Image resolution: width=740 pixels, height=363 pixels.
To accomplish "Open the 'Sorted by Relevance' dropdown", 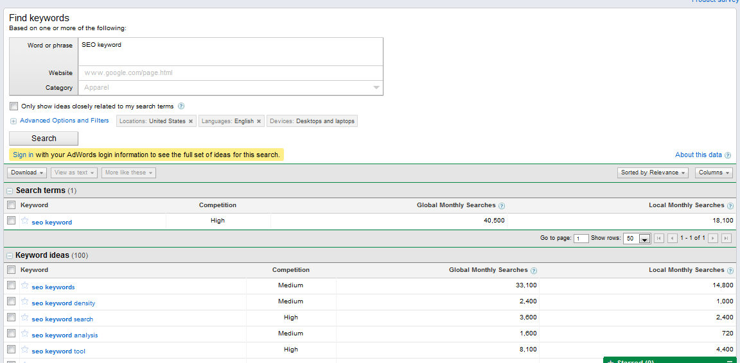I will pos(653,173).
